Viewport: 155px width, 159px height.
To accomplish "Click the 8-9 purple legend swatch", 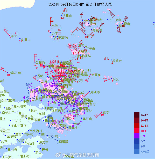I will (x=137, y=136).
